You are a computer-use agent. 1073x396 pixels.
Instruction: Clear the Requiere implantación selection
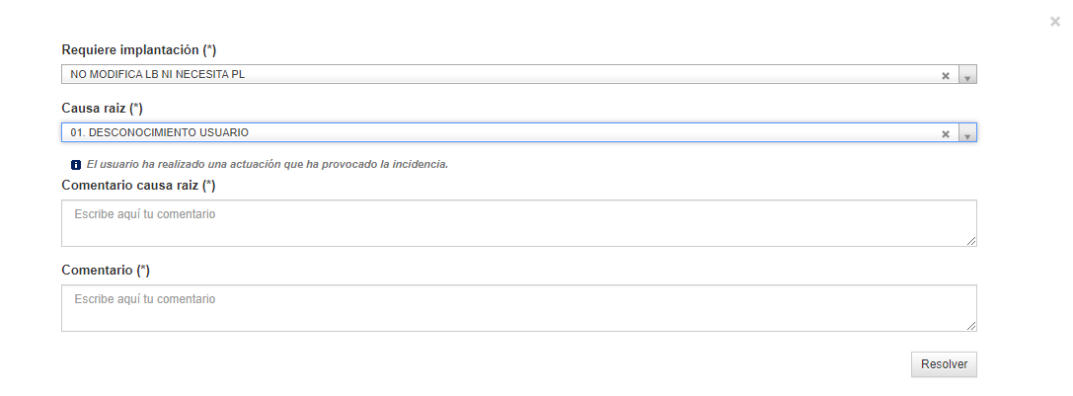[946, 75]
